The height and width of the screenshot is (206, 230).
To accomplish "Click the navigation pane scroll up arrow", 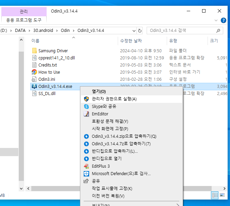I will click(21, 40).
